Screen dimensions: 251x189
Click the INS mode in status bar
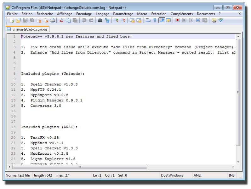(231, 175)
